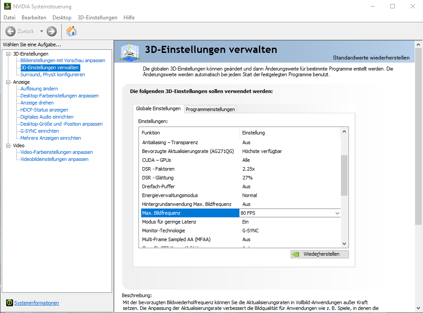The image size is (423, 313).
Task: Select the DSR - Faktoren row
Action: (241, 169)
